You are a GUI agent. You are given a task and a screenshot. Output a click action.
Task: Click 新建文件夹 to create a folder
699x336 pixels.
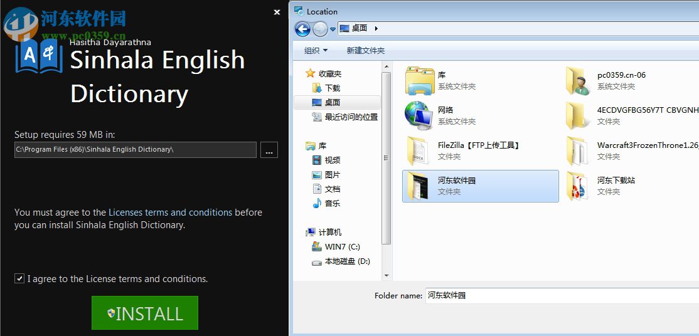pos(366,51)
